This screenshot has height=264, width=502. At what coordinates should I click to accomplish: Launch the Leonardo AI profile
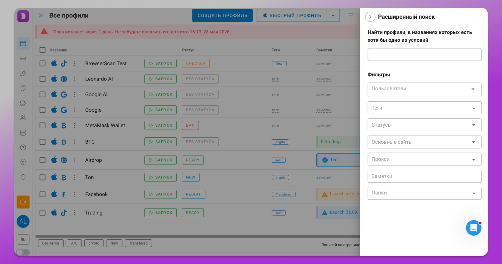(x=160, y=79)
